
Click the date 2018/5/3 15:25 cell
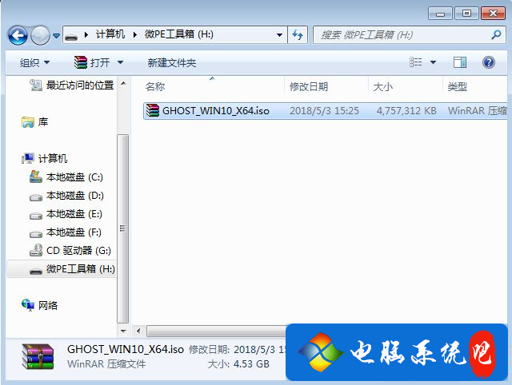pos(324,111)
